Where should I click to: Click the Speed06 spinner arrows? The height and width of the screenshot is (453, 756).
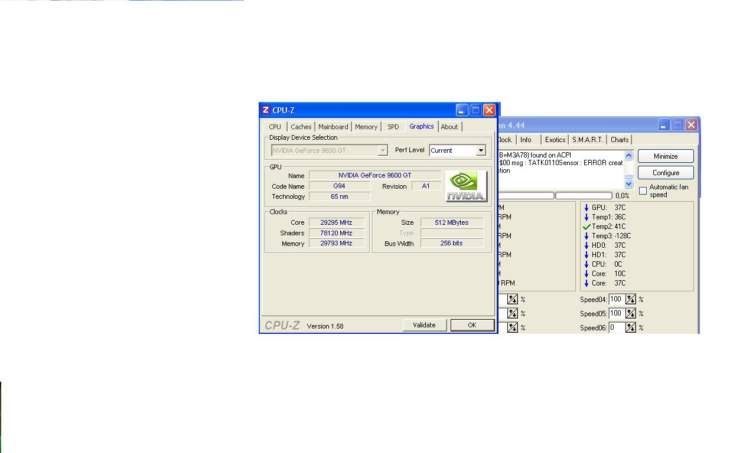(x=631, y=327)
